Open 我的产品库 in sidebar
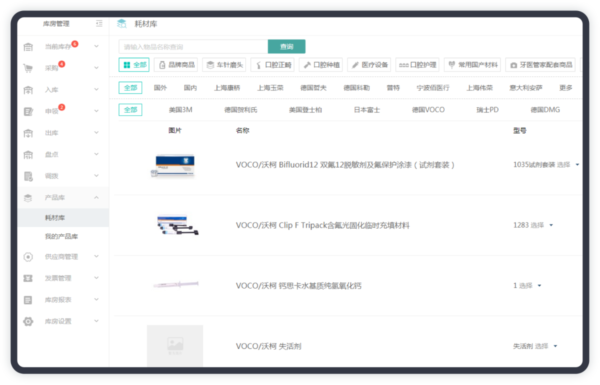Screen dimensions: 600x385 click(61, 236)
